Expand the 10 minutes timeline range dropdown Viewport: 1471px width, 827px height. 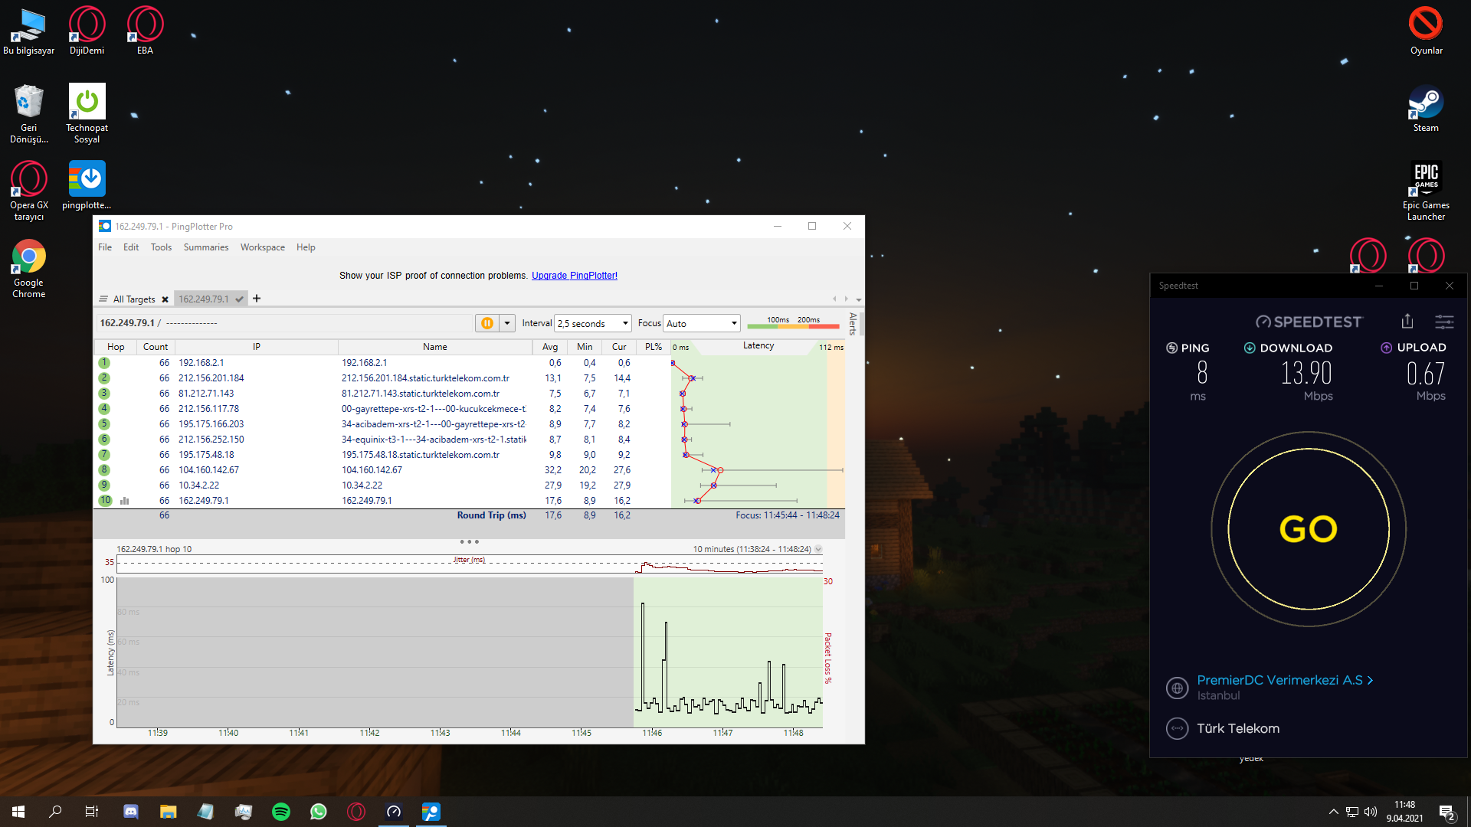818,549
